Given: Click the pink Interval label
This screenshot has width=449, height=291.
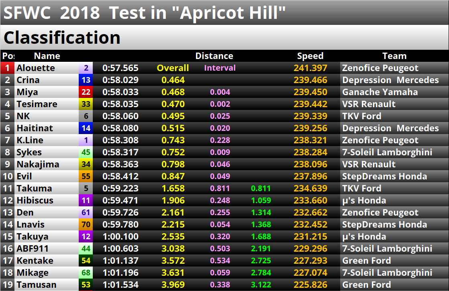Looking at the screenshot, I should [220, 68].
